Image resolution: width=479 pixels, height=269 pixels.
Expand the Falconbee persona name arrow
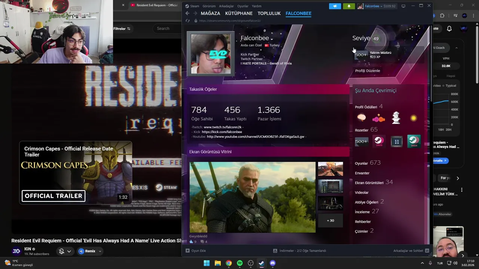pos(272,39)
